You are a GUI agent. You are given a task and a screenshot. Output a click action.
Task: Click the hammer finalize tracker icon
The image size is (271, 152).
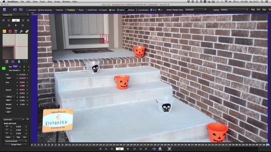[x=21, y=31]
